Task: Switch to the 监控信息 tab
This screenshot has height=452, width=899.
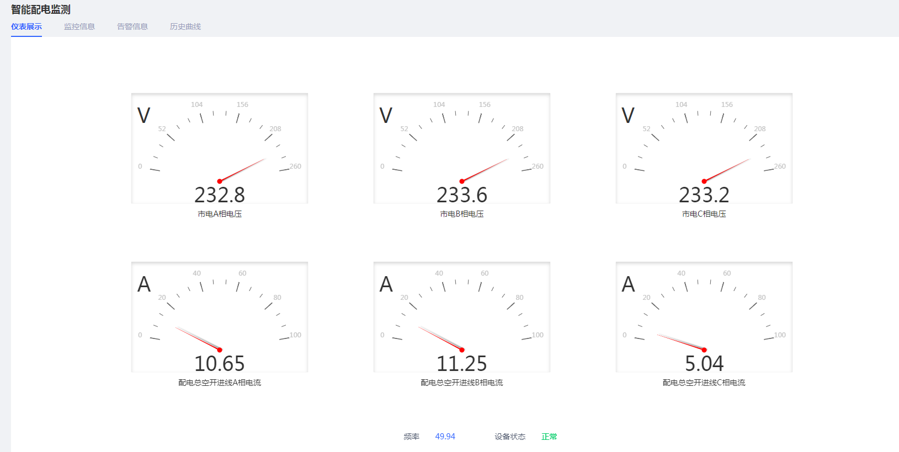Action: pyautogui.click(x=79, y=26)
